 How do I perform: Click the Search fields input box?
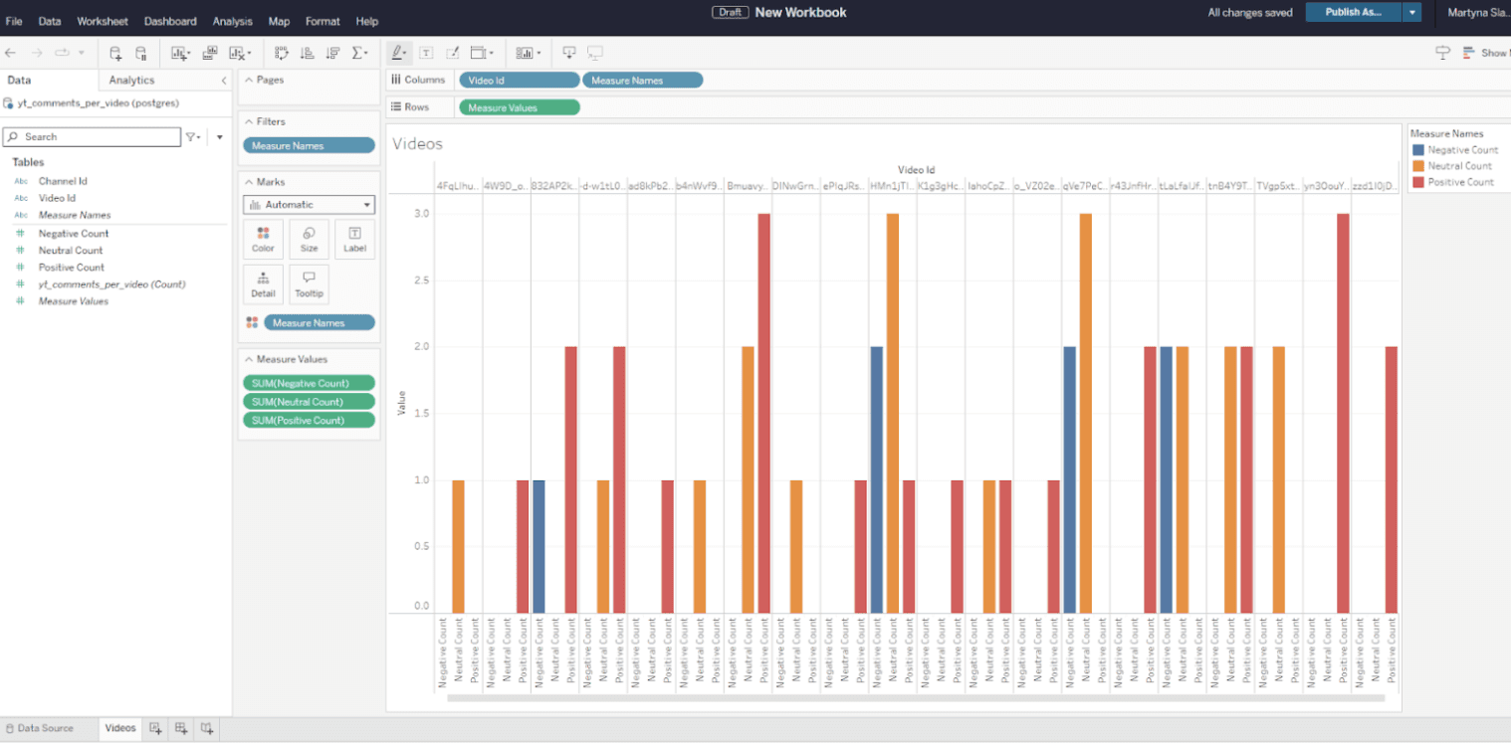click(92, 136)
